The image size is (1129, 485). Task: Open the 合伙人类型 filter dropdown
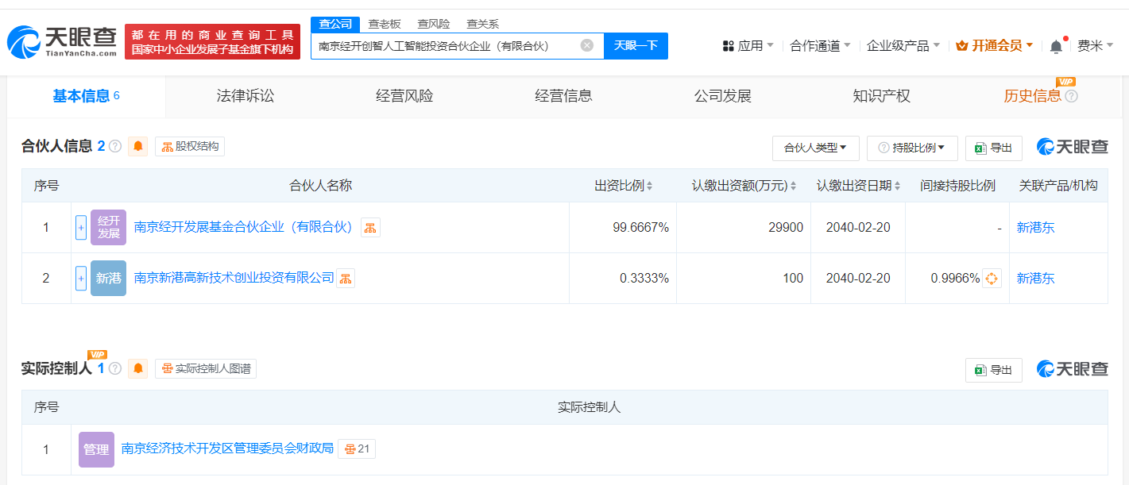coord(815,148)
